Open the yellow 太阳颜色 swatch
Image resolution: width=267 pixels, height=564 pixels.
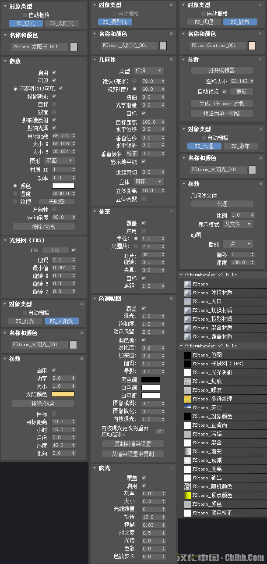63,394
